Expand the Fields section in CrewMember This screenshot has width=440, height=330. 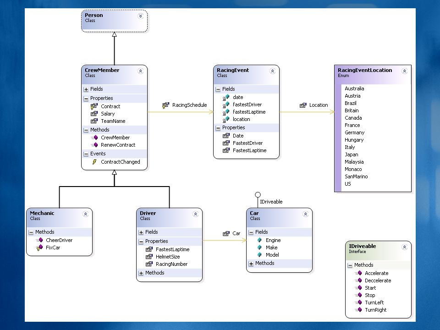86,89
